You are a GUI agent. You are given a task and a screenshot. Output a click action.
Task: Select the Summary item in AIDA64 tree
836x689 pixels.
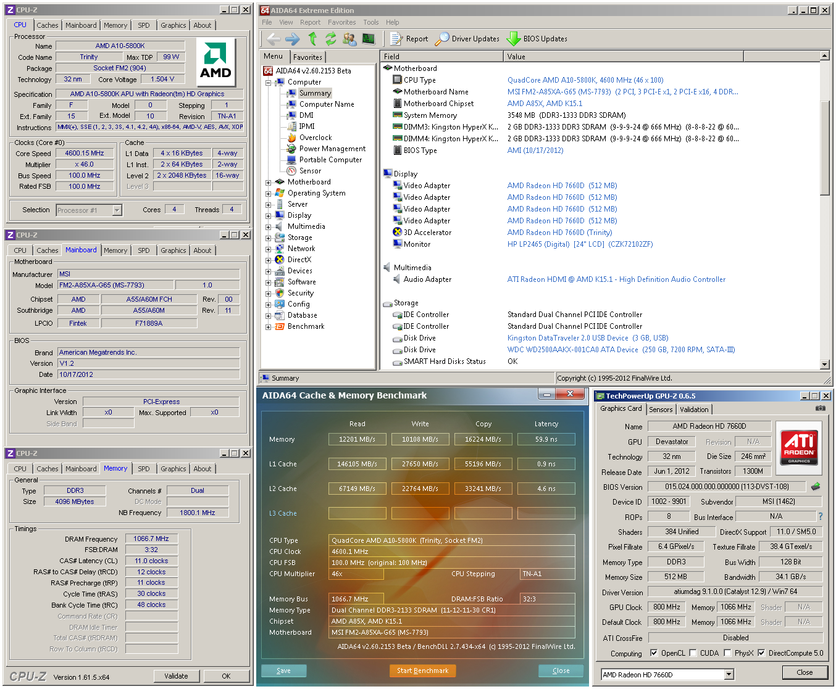pos(315,93)
